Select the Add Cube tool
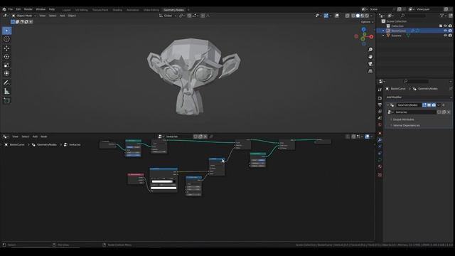 point(6,100)
